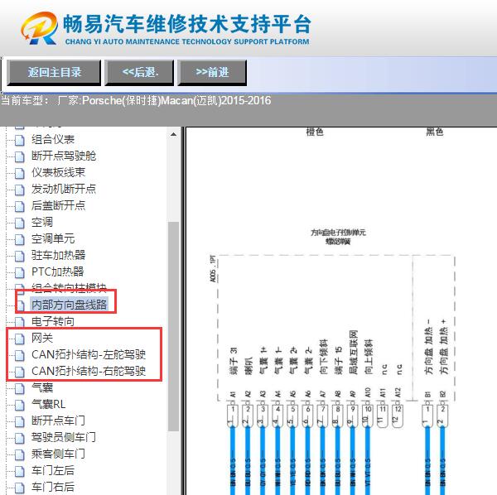This screenshot has width=497, height=495.
Task: Click connector pin 1 under A1
Action: [x=233, y=415]
